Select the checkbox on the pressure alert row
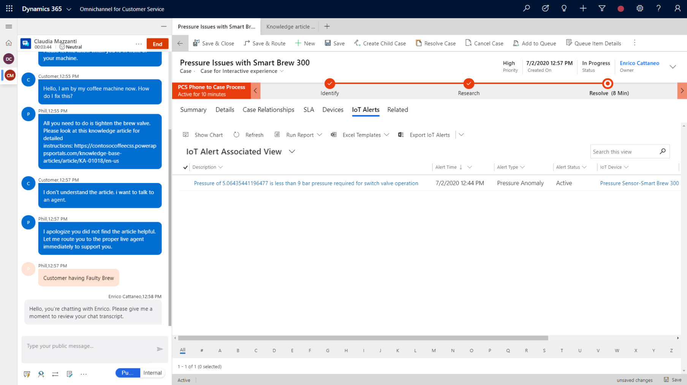 [185, 183]
